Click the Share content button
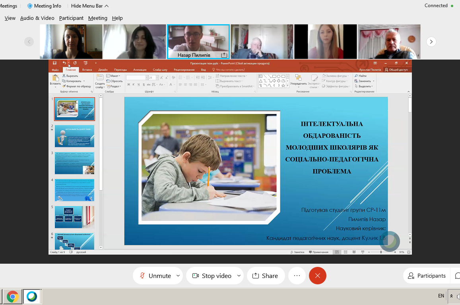This screenshot has height=305, width=460. click(x=265, y=276)
